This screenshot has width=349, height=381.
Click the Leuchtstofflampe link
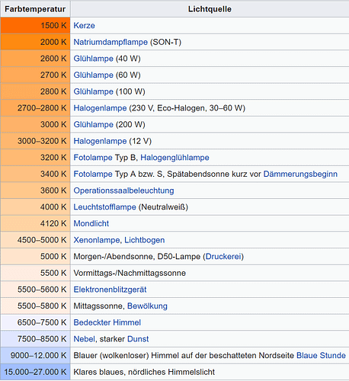(x=104, y=207)
